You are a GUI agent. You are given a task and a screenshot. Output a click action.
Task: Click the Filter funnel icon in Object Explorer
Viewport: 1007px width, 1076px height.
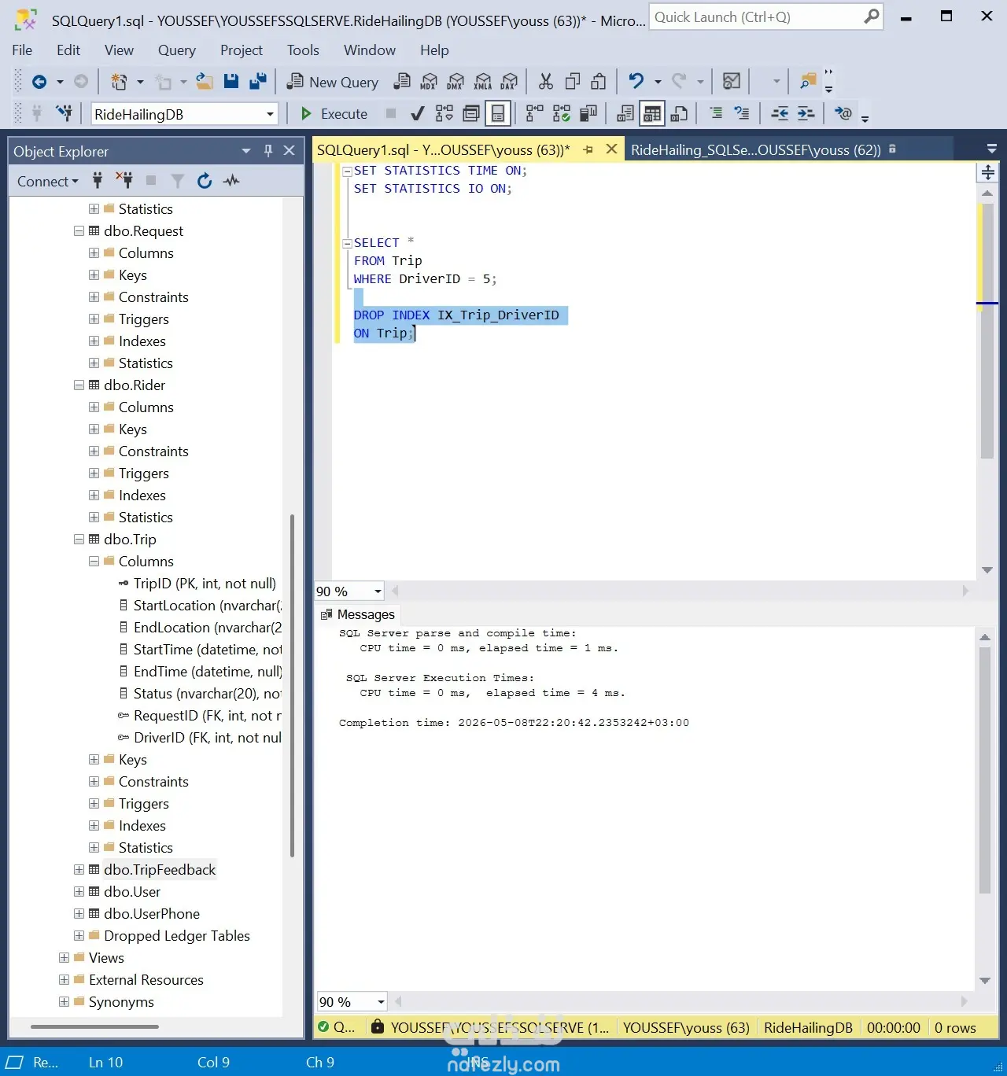pos(178,181)
